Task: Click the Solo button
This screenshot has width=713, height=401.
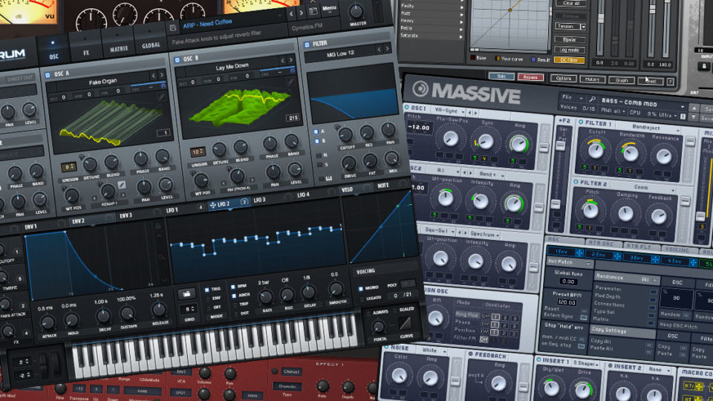Action: click(501, 76)
